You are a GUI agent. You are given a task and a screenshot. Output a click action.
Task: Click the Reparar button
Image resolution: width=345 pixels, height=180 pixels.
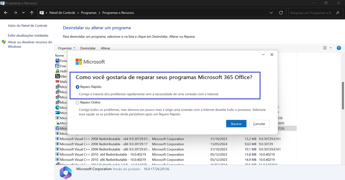click(236, 124)
